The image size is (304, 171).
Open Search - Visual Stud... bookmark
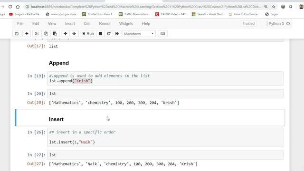(208, 14)
